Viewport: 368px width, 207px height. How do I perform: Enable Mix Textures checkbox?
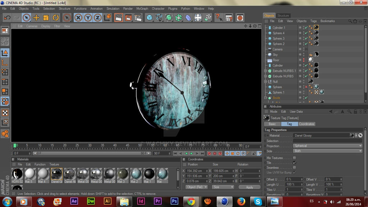tap(294, 158)
